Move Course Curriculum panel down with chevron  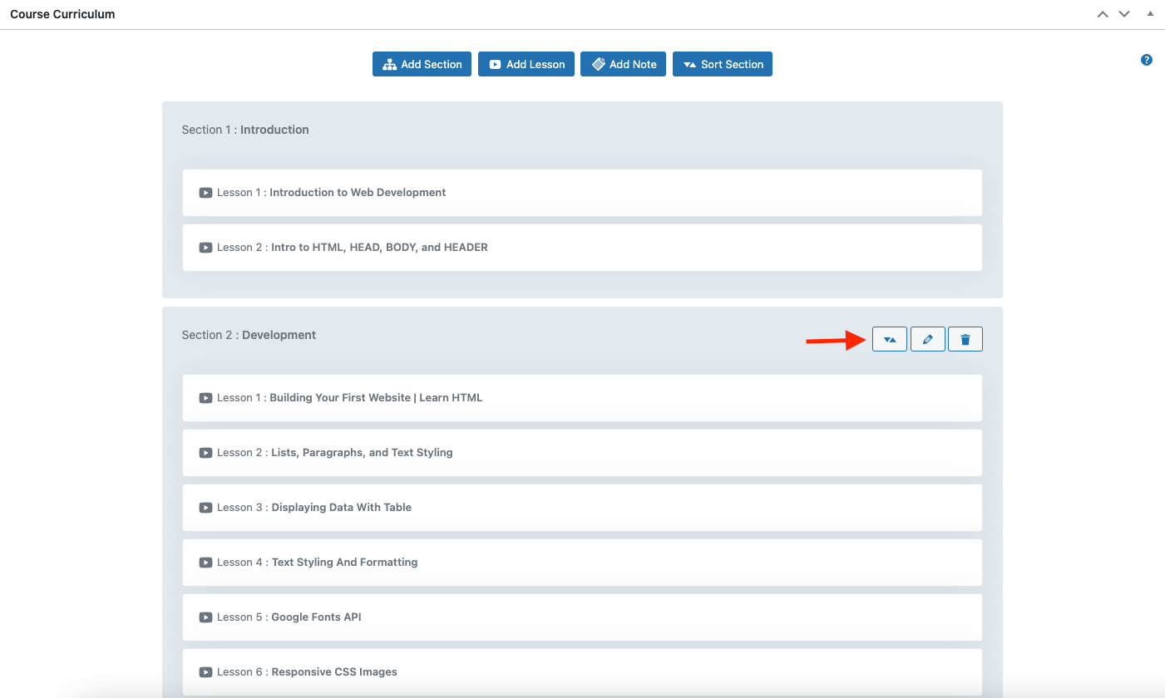tap(1124, 14)
